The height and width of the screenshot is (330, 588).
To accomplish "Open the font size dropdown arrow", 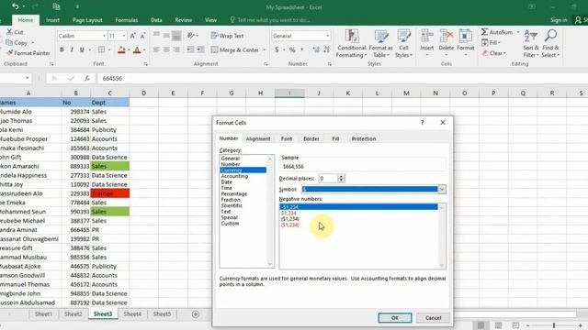I will coord(124,36).
